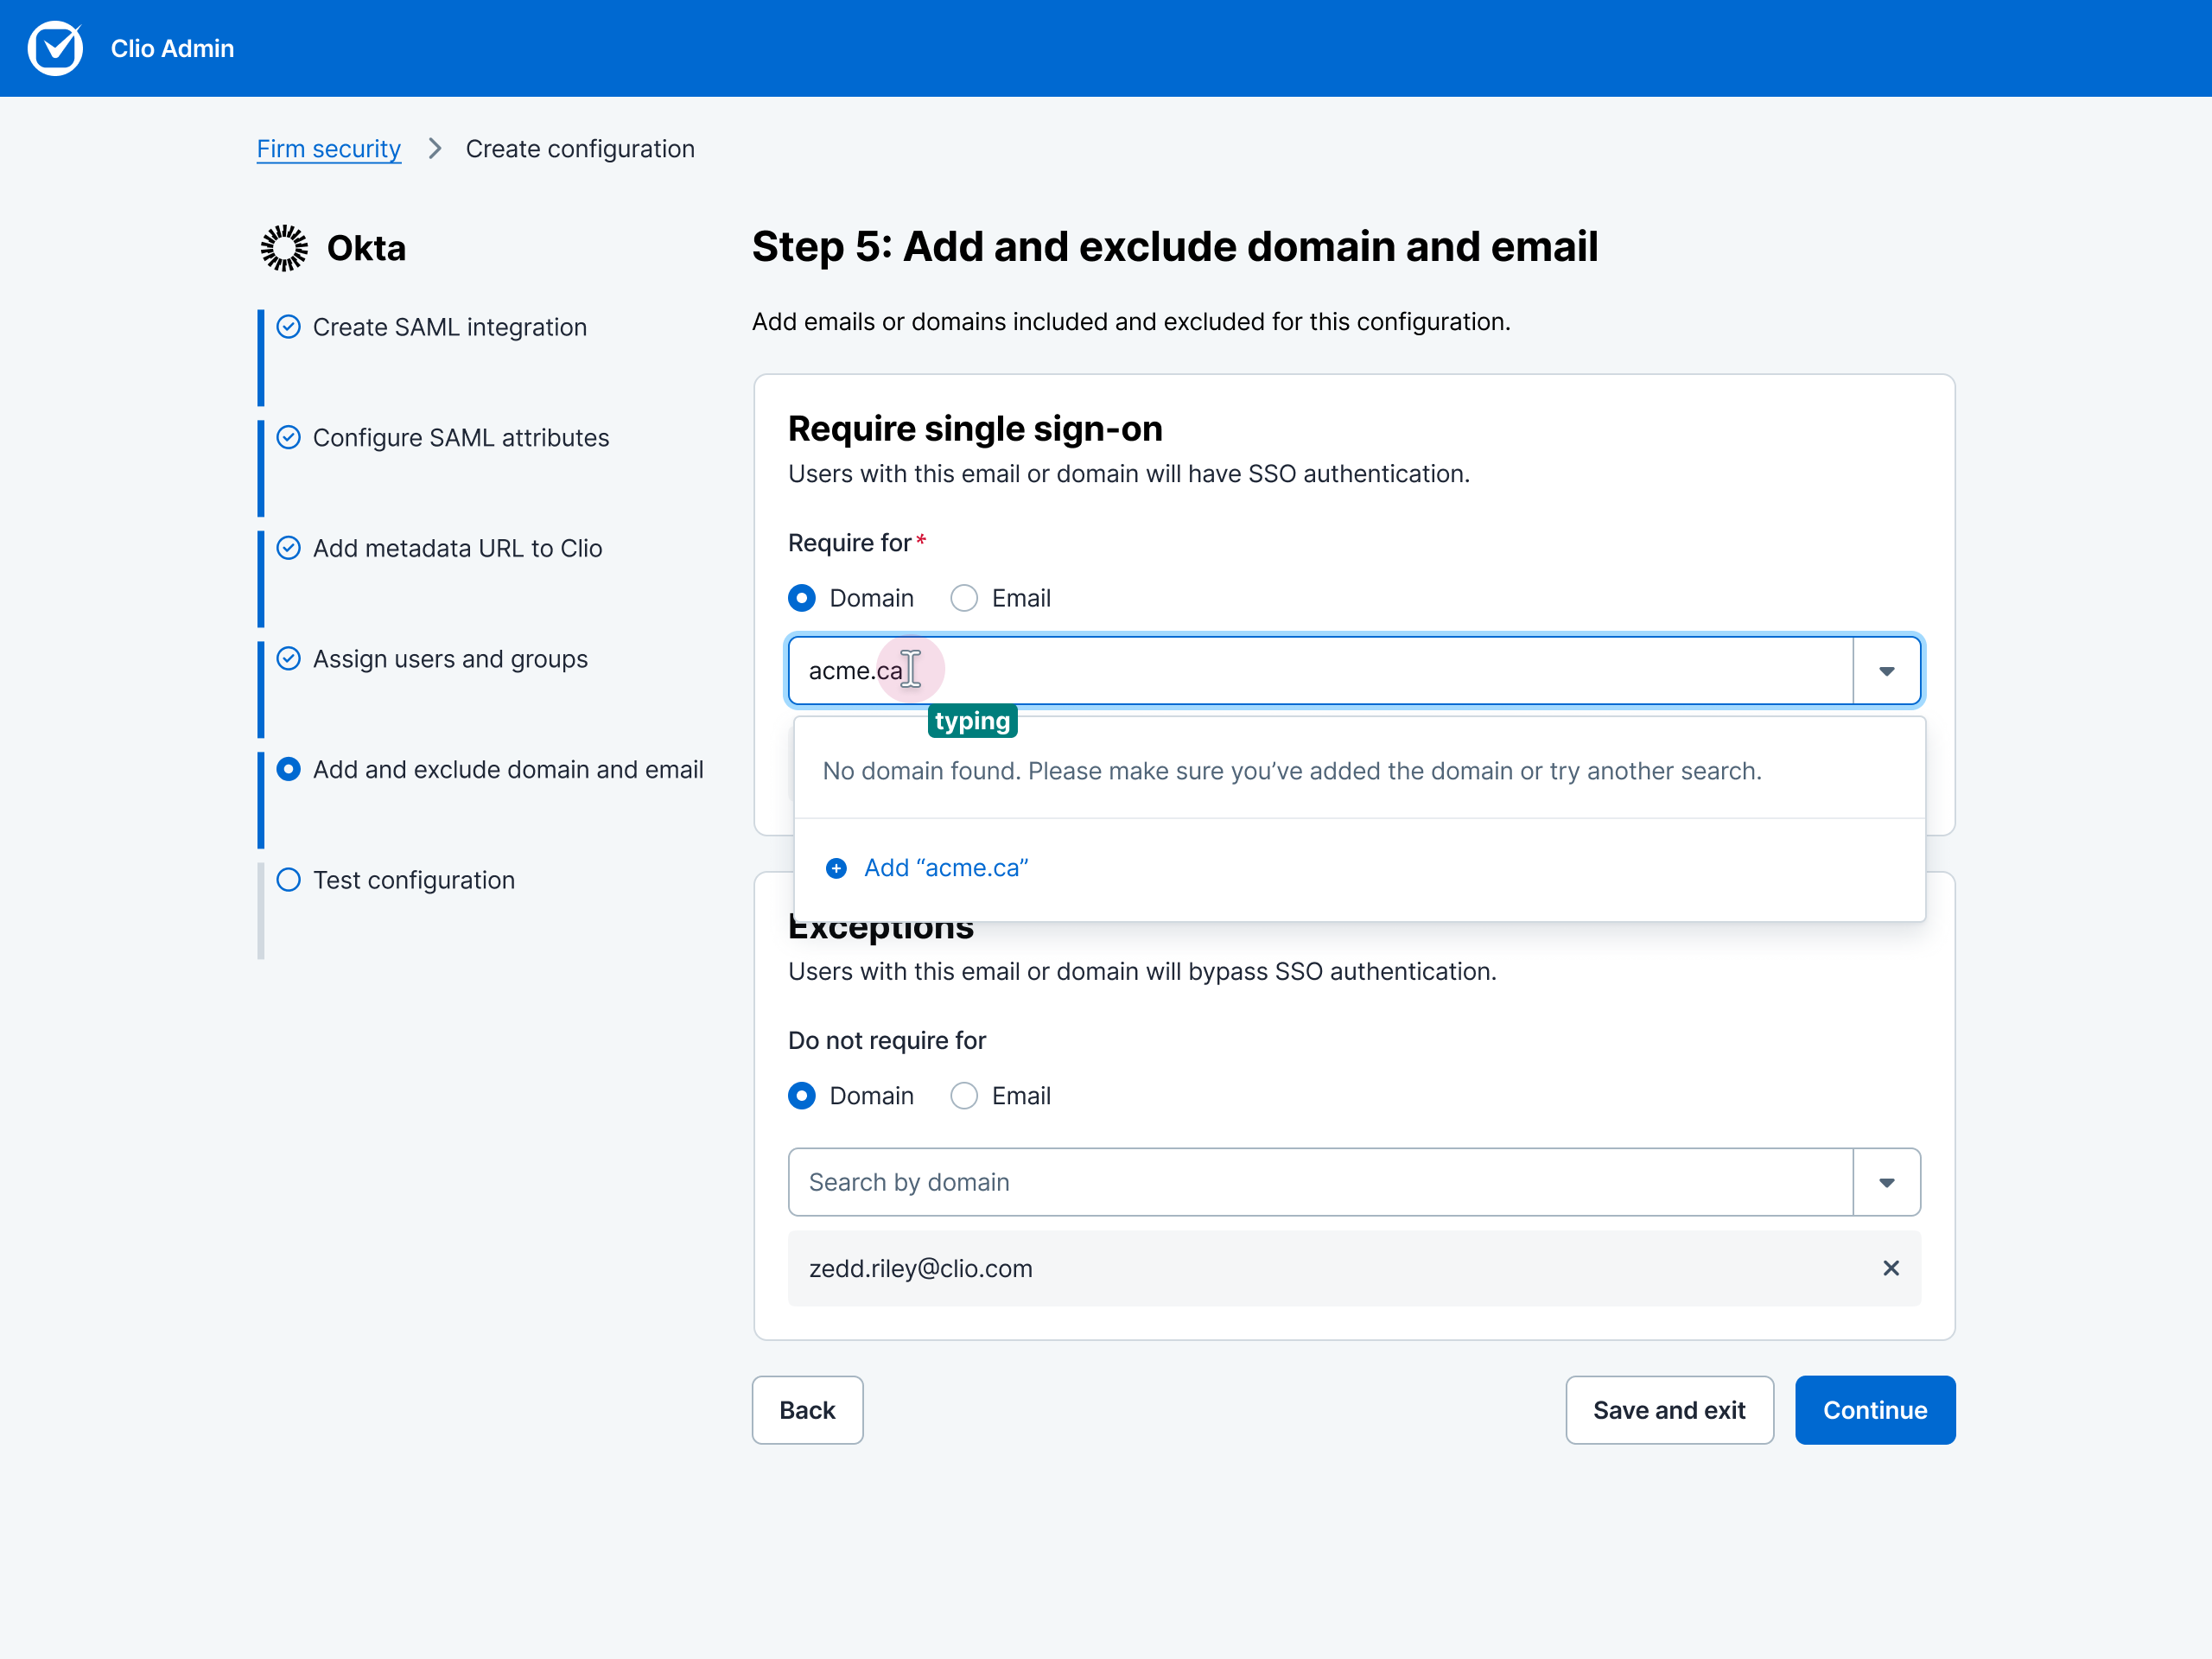Image resolution: width=2212 pixels, height=1659 pixels.
Task: Click Save and exit
Action: [x=1669, y=1410]
